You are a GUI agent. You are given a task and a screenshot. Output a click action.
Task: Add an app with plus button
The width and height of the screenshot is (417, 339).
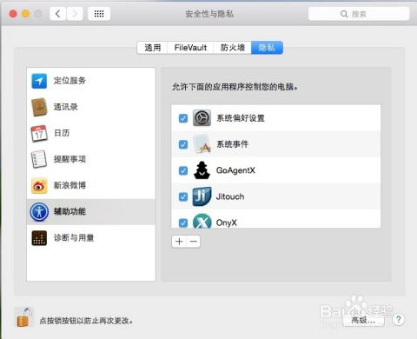(x=179, y=242)
